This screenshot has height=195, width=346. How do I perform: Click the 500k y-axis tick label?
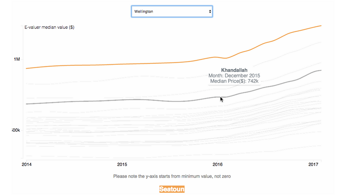[16, 130]
